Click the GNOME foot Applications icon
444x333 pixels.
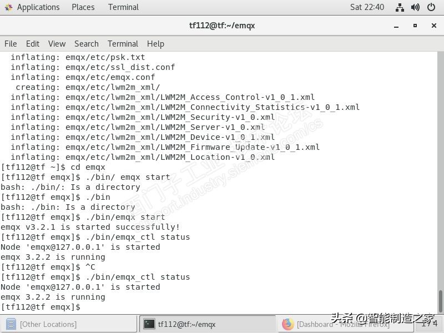pyautogui.click(x=9, y=7)
